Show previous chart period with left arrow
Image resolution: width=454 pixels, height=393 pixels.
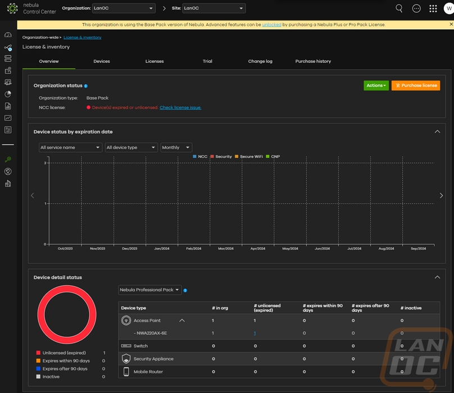(33, 195)
